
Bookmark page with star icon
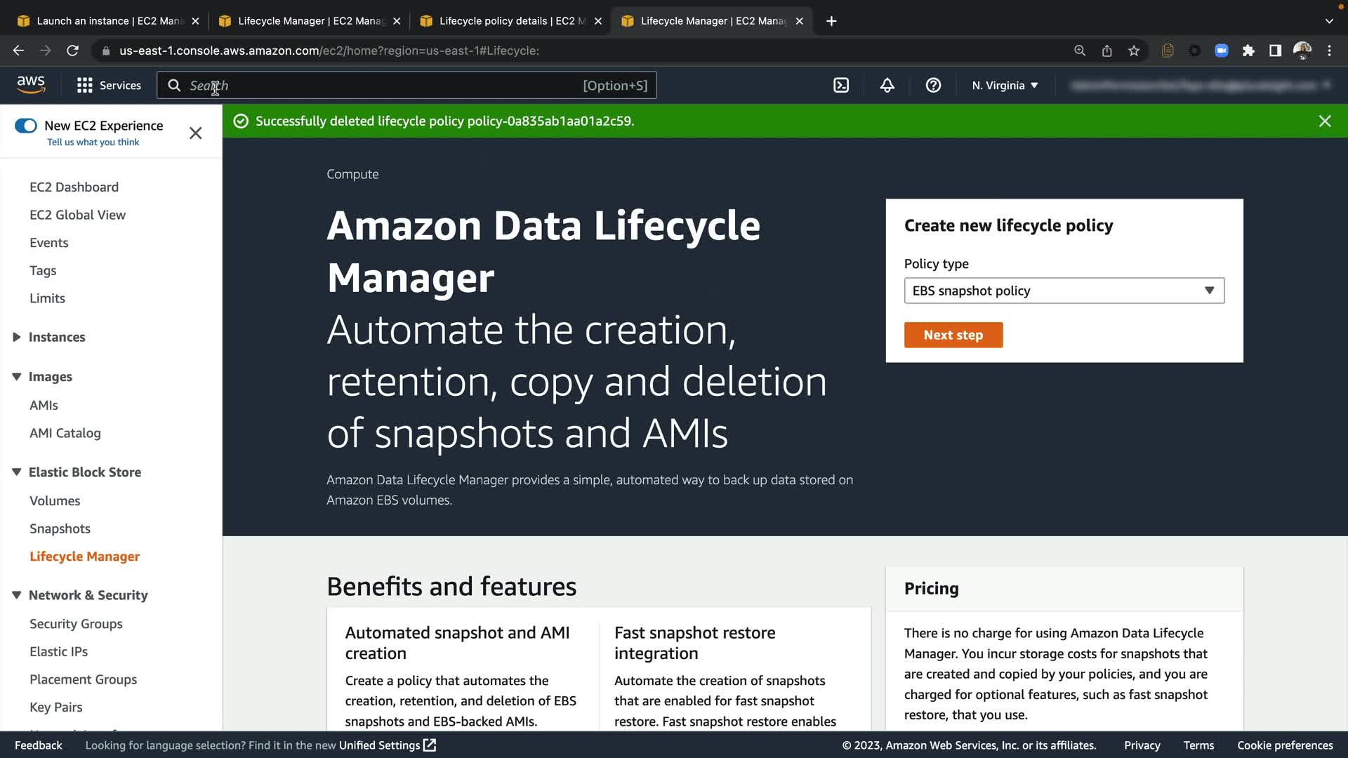coord(1134,51)
